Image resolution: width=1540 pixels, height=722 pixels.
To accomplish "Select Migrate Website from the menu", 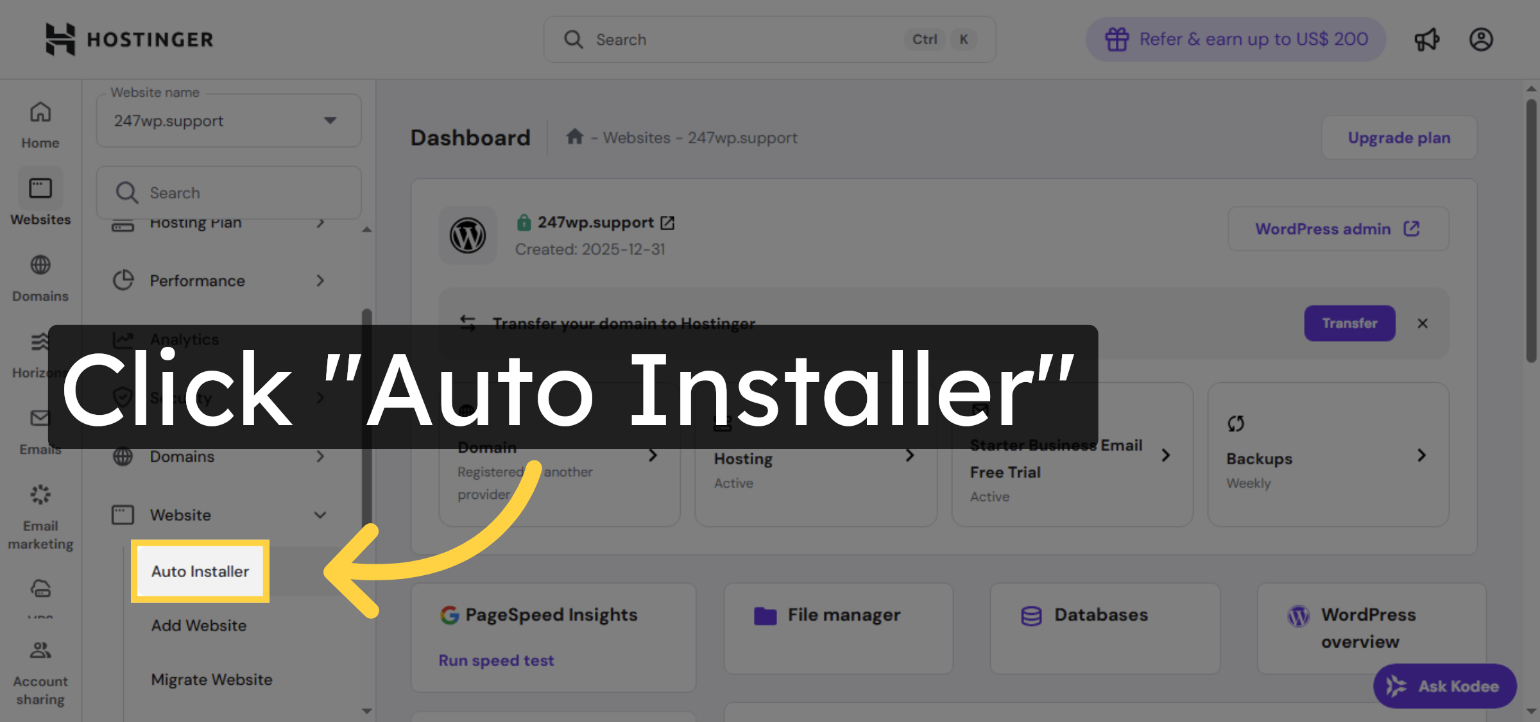I will tap(212, 679).
